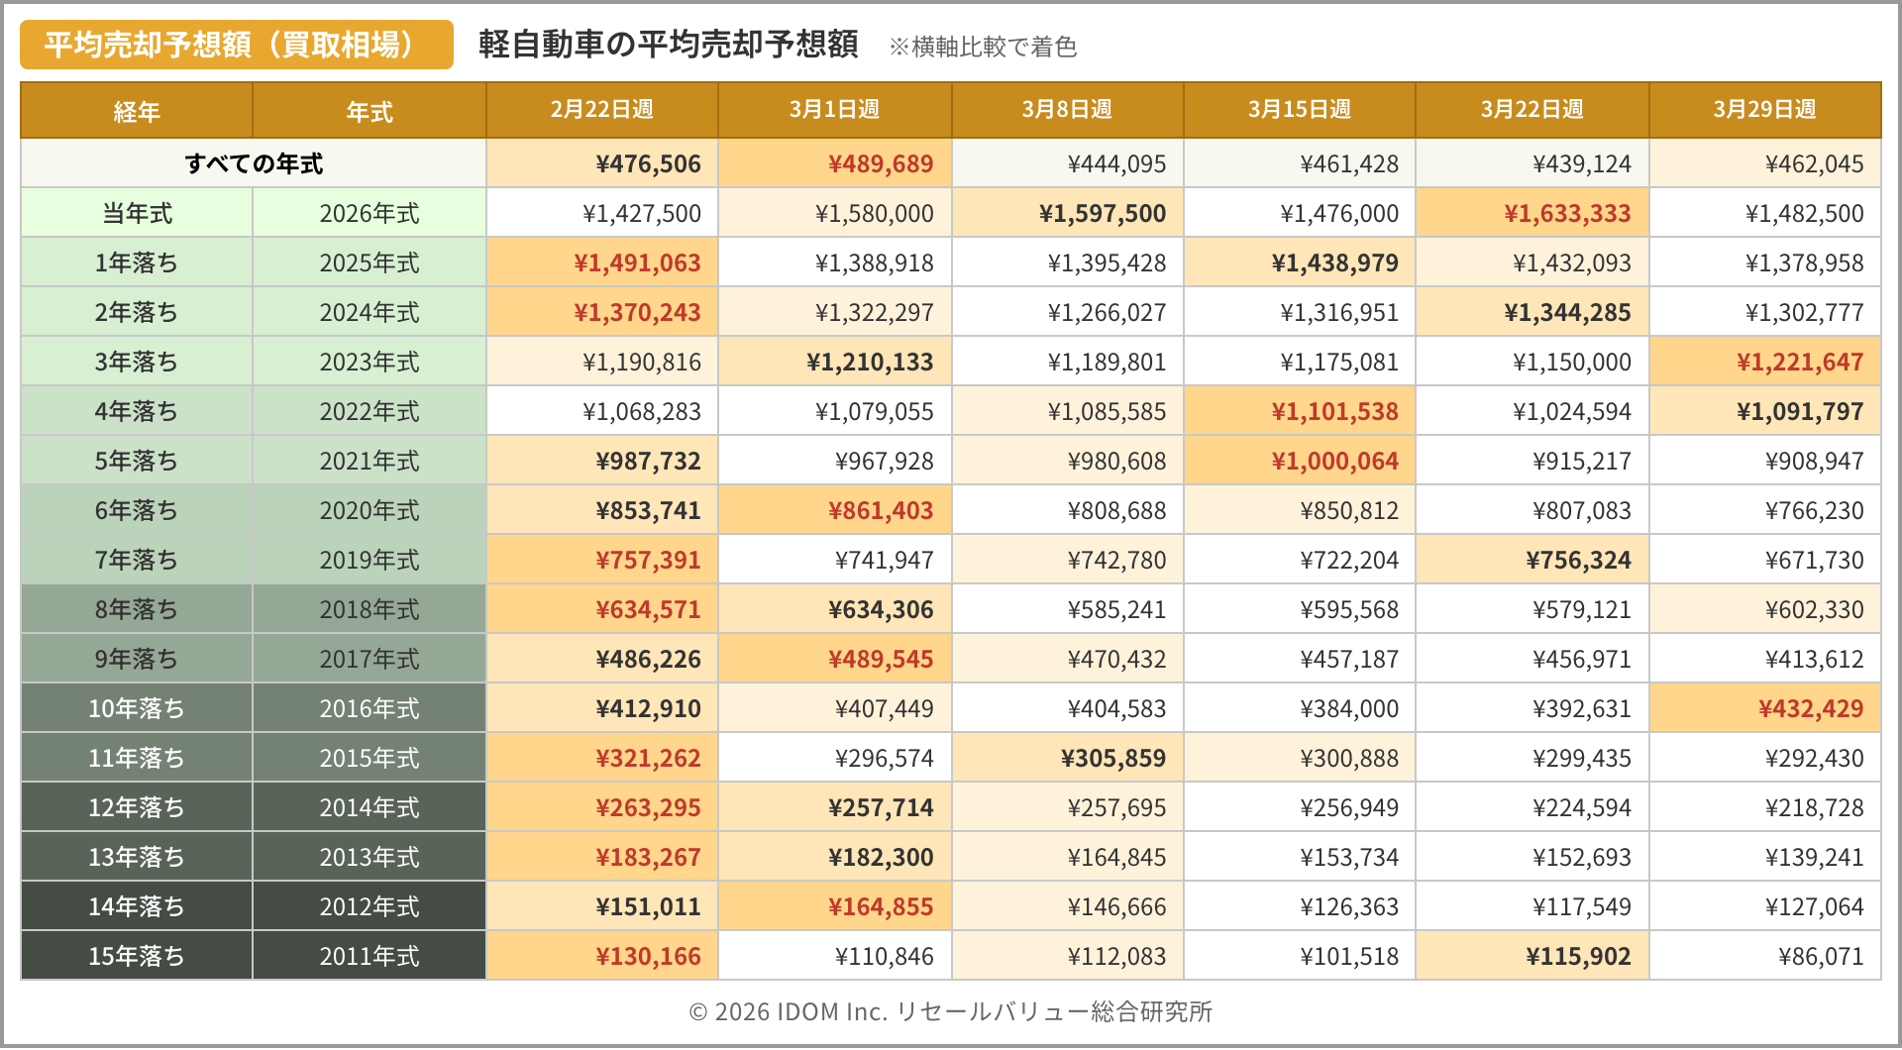The height and width of the screenshot is (1050, 1902).
Task: Select the 2019年式 cell
Action: tap(370, 560)
